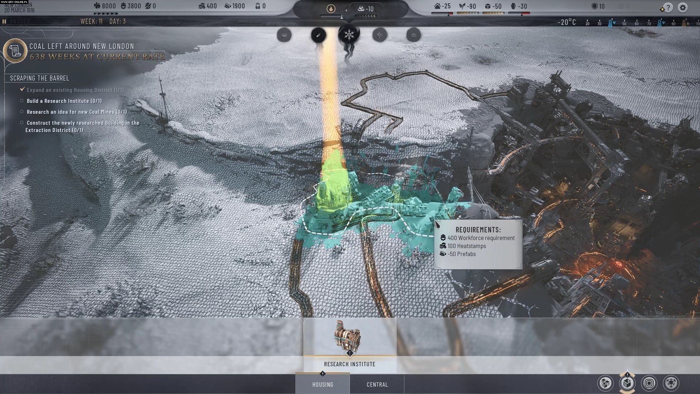Image resolution: width=700 pixels, height=394 pixels.
Task: Click the scroll quest log icon
Action: [x=15, y=51]
